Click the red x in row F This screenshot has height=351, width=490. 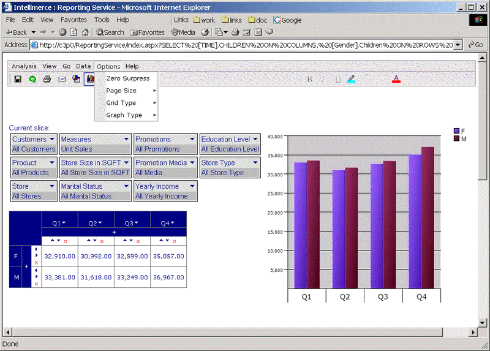(x=37, y=263)
